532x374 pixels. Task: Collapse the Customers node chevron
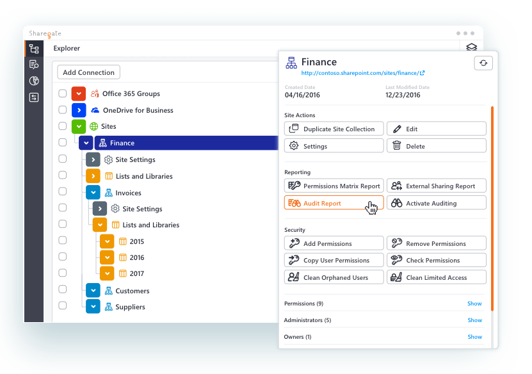pos(93,291)
